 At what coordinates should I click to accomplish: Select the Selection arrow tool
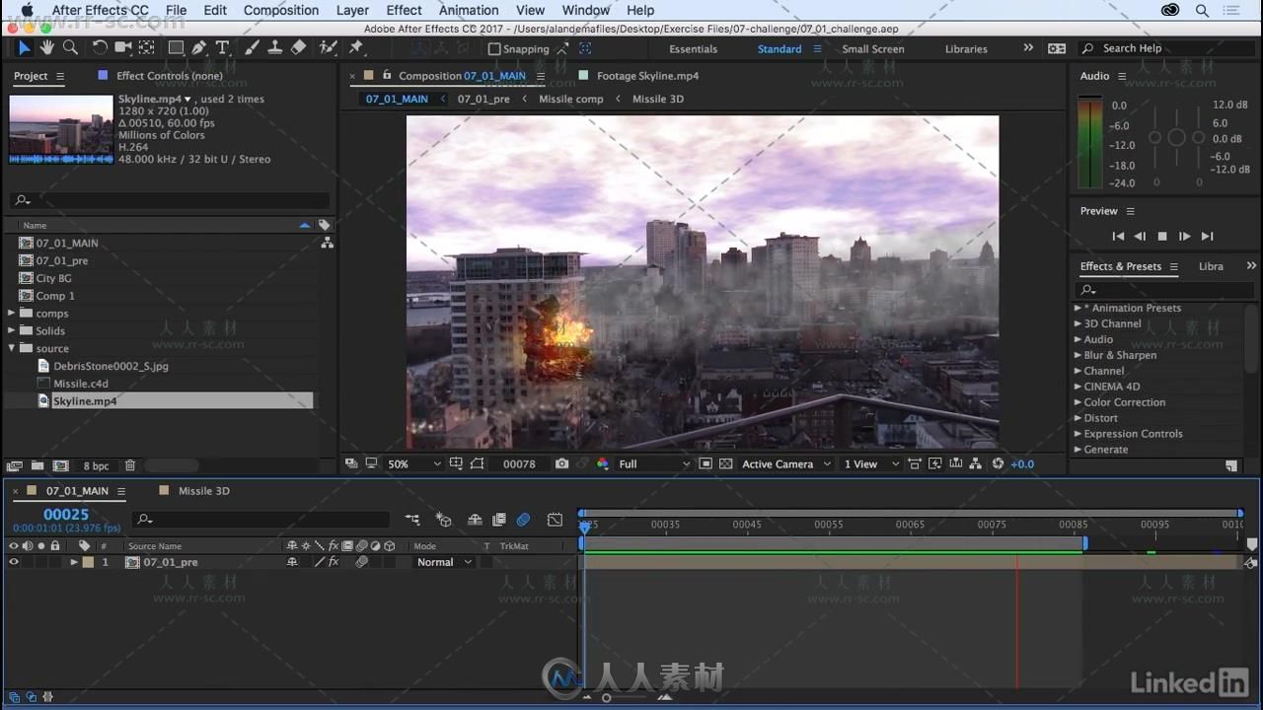tap(24, 47)
